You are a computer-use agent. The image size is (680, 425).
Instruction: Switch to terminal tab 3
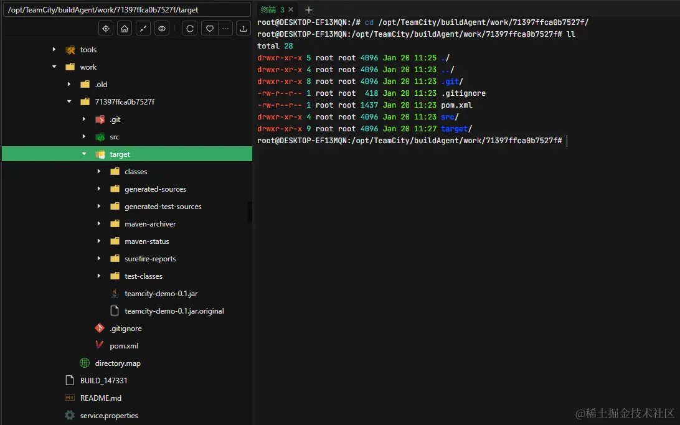tap(272, 9)
